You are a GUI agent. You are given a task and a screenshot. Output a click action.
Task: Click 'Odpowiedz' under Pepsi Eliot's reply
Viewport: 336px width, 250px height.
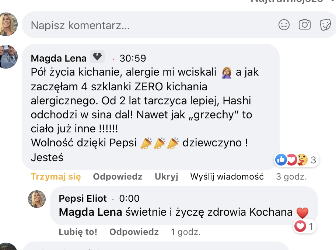click(x=134, y=232)
